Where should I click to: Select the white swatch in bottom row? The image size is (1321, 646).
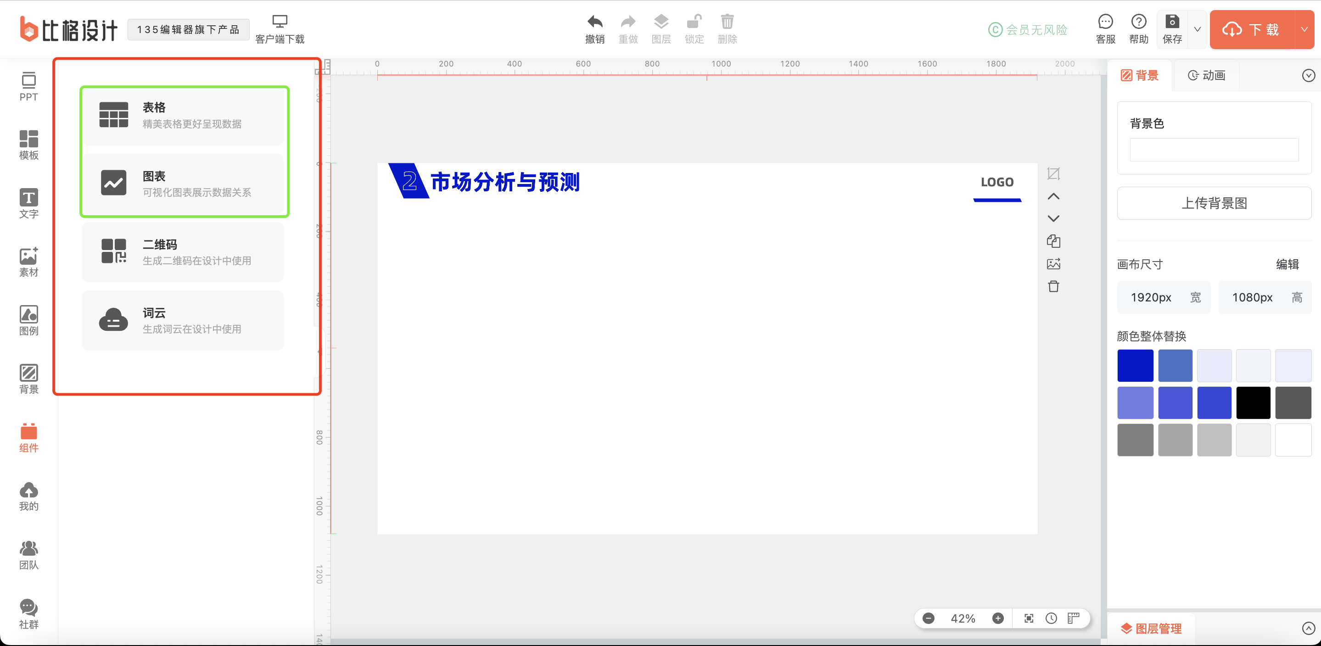pyautogui.click(x=1293, y=440)
